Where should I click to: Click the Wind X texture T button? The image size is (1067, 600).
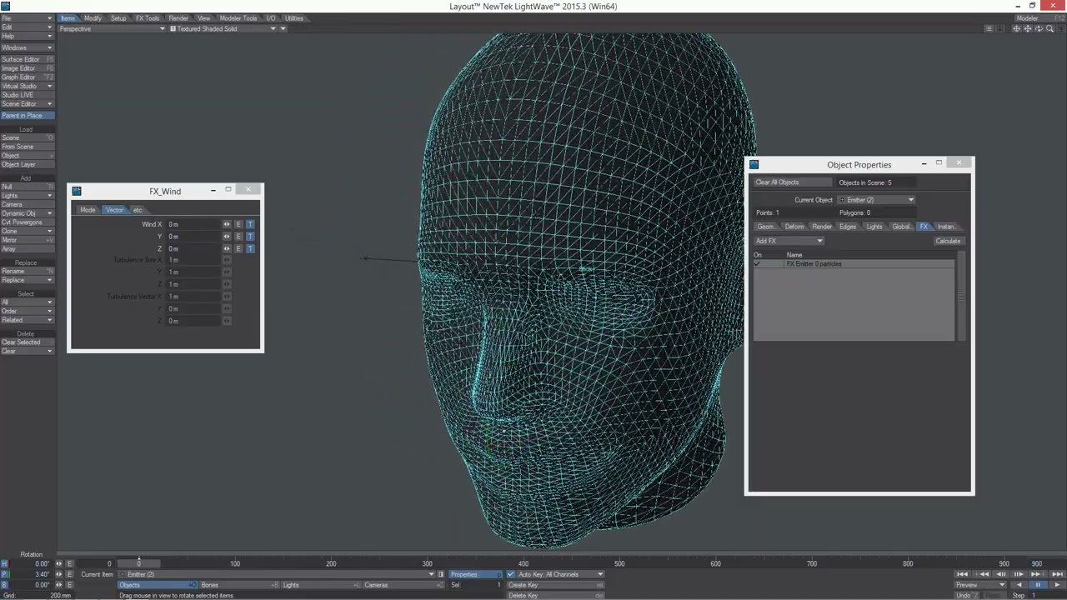pos(250,224)
